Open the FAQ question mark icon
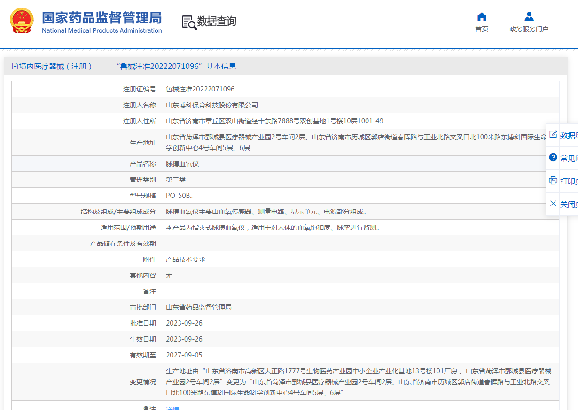Image resolution: width=578 pixels, height=410 pixels. point(553,158)
